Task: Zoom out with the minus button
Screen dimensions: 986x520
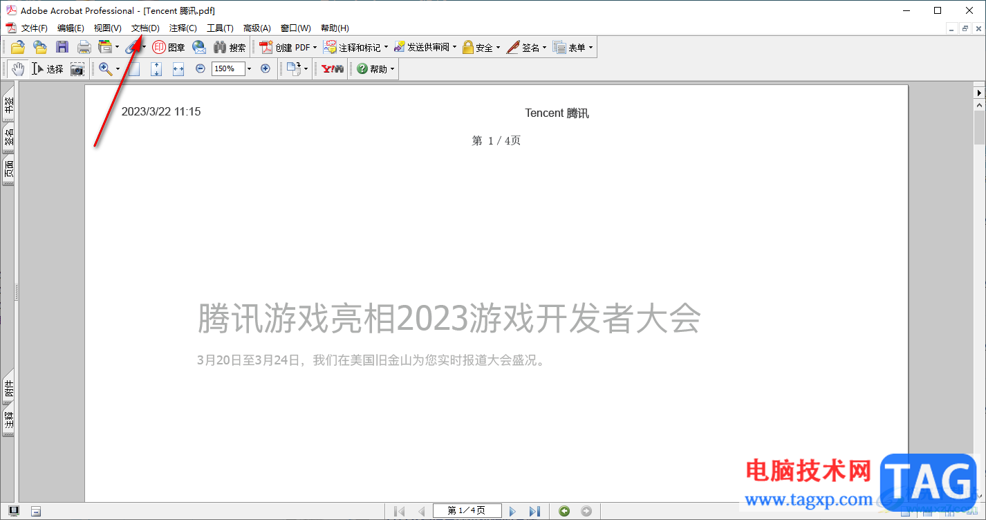Action: 201,68
